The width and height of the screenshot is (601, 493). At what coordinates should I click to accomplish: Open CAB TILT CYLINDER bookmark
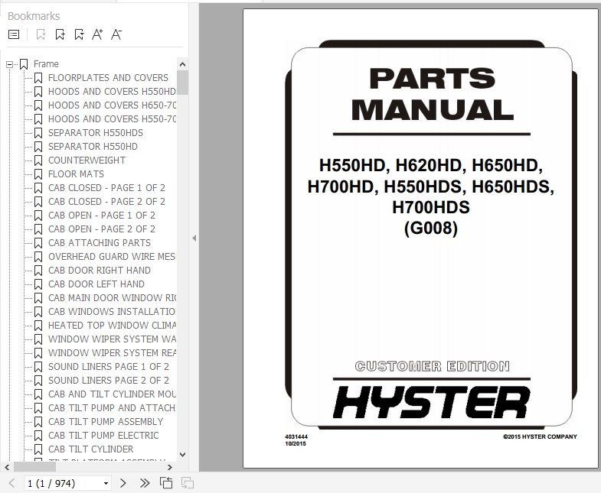click(90, 449)
